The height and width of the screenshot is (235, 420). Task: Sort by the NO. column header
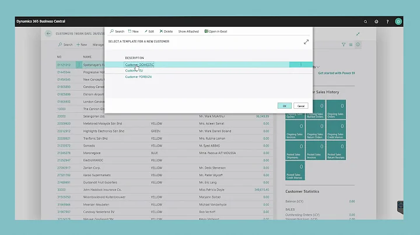(x=59, y=57)
